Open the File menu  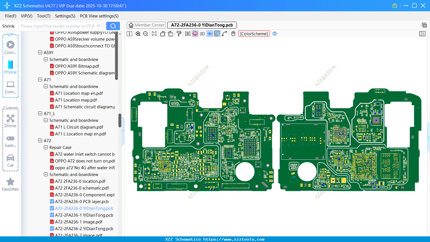pos(10,16)
